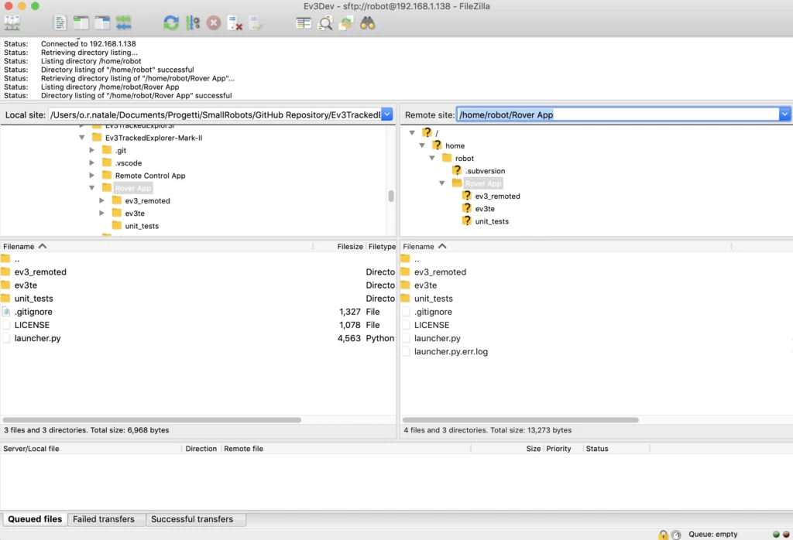Collapse the local Rover App folder
The width and height of the screenshot is (793, 540).
(92, 188)
